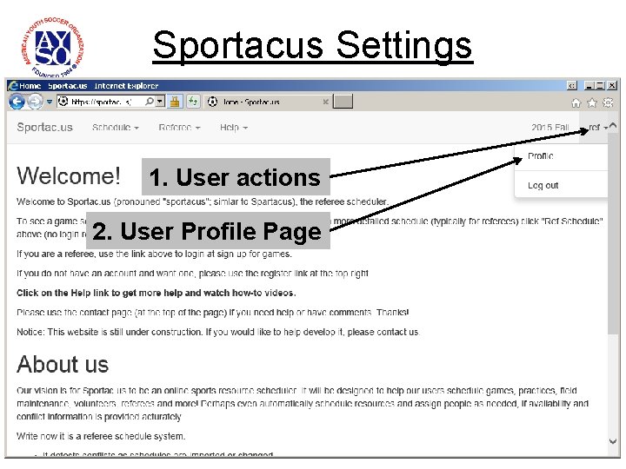Viewport: 626px width, 469px height.
Task: Click the page scrollbar down arrow
Action: tap(613, 441)
